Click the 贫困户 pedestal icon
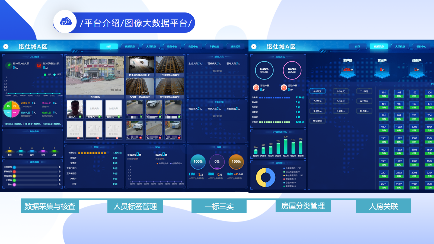 pos(382,71)
